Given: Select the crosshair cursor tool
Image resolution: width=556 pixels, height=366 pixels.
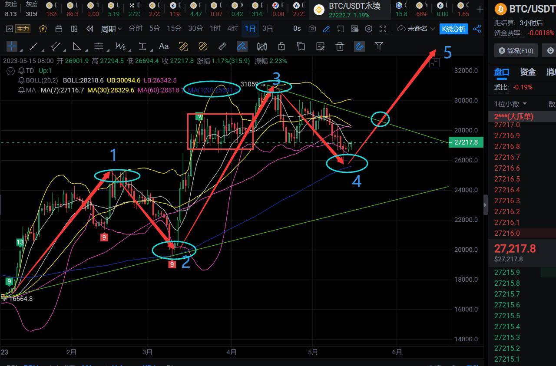Looking at the screenshot, I should click(12, 46).
